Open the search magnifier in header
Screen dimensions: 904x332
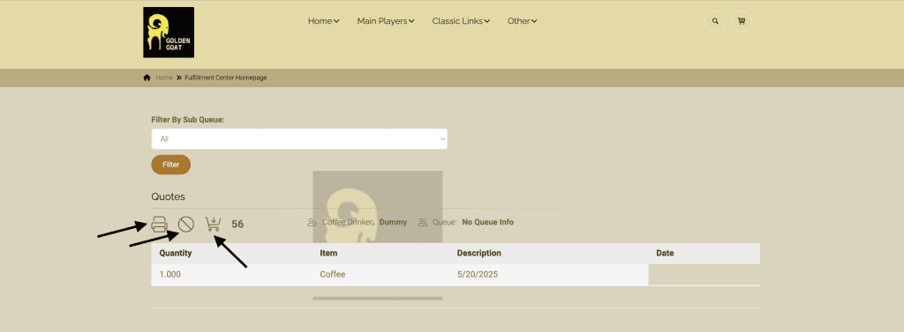[715, 21]
